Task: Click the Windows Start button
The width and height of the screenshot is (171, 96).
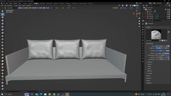Action: pyautogui.click(x=2, y=94)
